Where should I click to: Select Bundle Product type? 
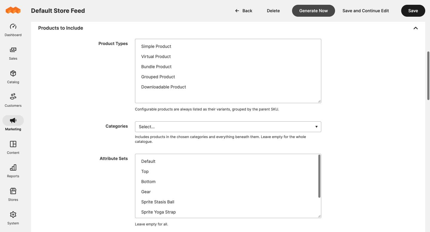[228, 66]
